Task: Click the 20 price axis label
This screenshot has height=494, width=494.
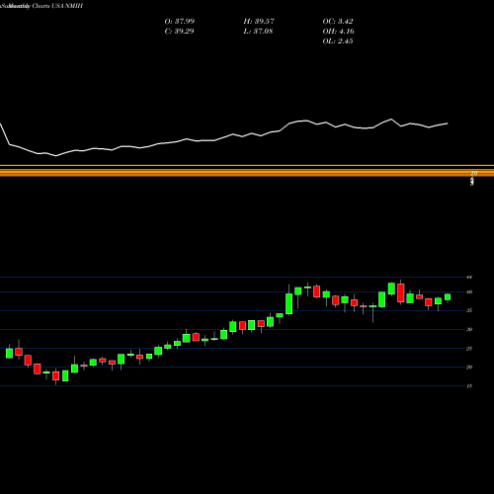Action: pos(469,367)
